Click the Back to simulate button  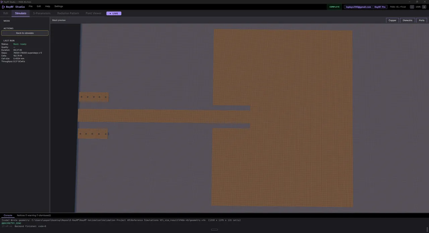click(x=25, y=33)
